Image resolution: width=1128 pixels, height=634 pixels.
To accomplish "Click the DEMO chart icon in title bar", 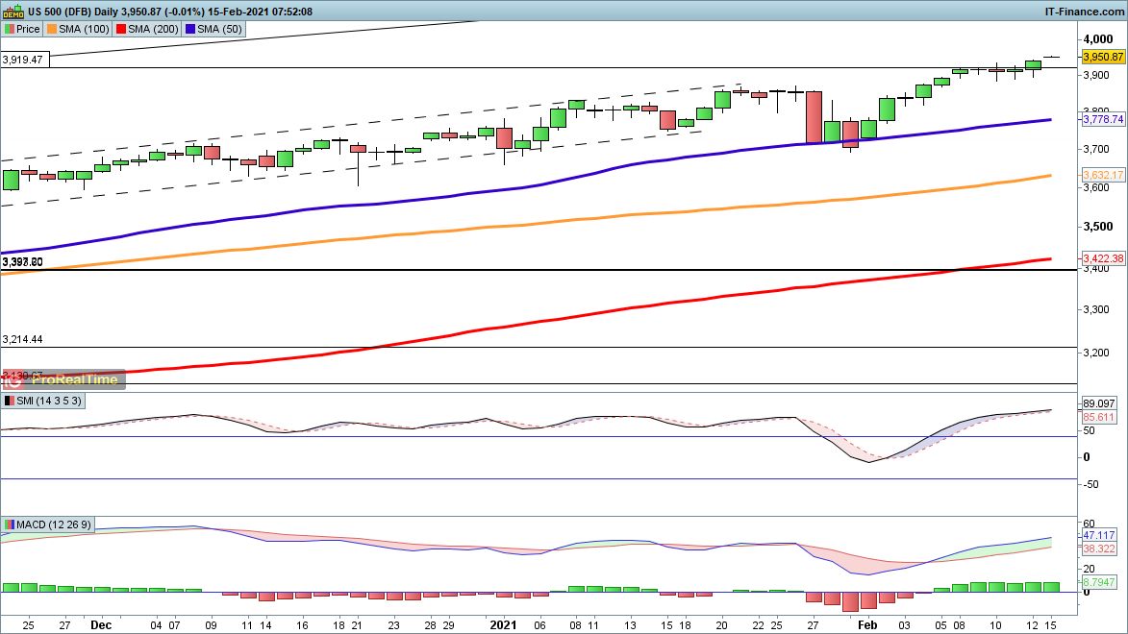I will (x=13, y=11).
